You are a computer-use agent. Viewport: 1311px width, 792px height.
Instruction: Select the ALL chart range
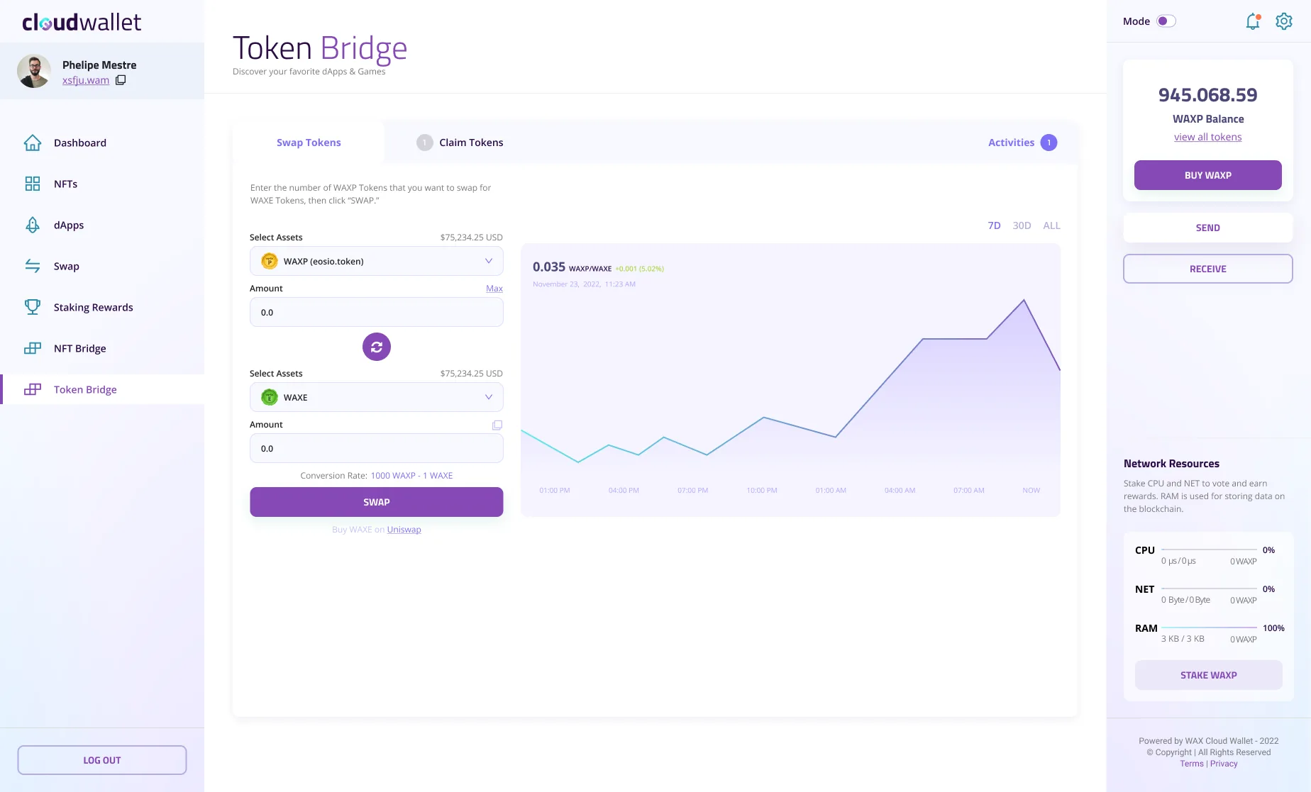pyautogui.click(x=1051, y=225)
